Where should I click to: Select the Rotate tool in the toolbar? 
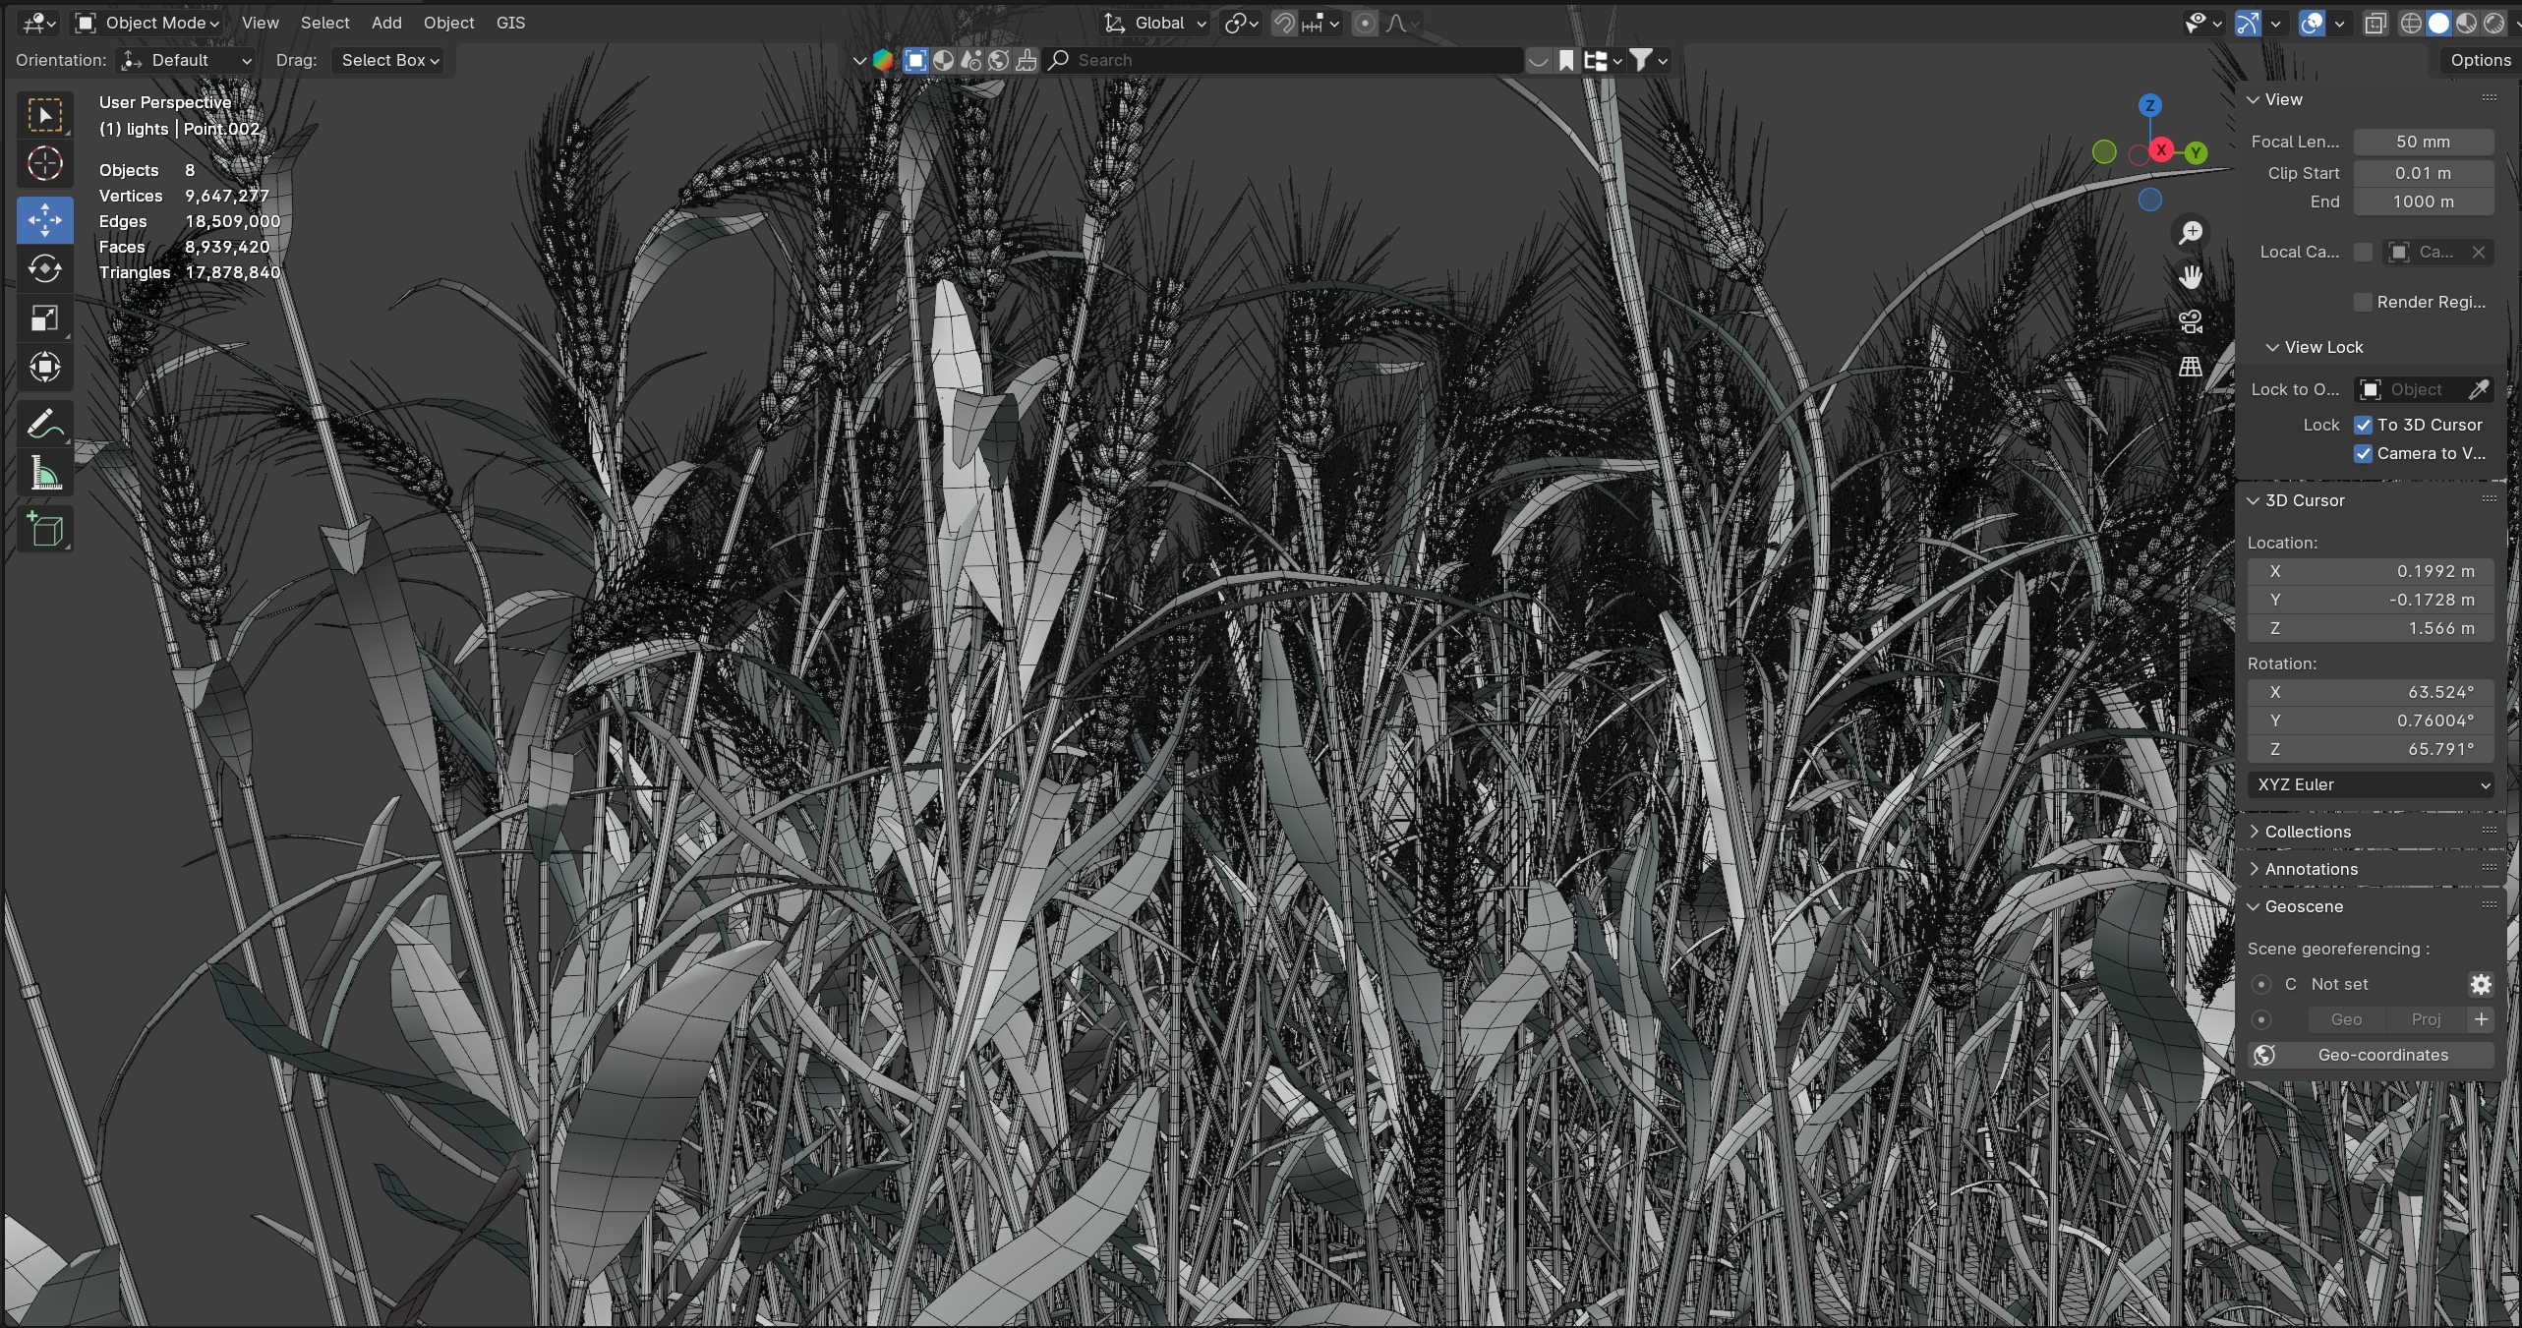pos(44,268)
